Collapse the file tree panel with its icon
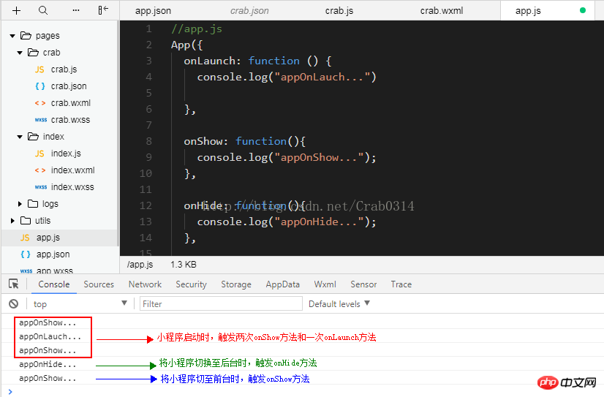The height and width of the screenshot is (397, 604). pyautogui.click(x=103, y=10)
